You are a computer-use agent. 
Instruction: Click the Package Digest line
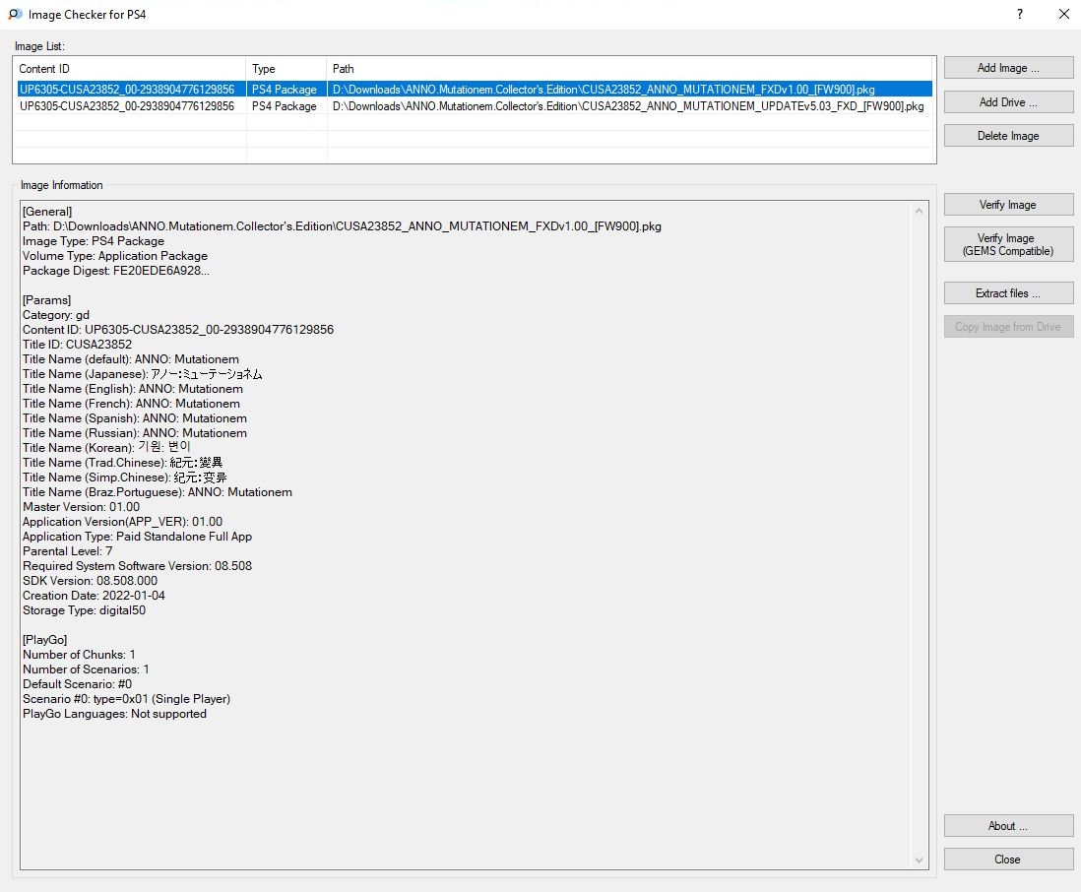pos(116,271)
